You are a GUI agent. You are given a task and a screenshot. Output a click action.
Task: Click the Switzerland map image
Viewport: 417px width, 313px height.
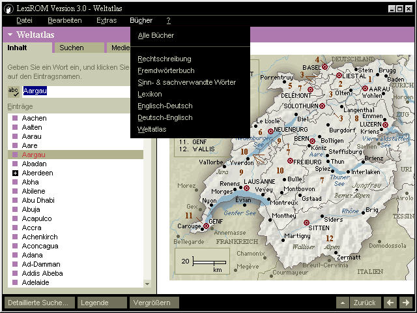[x=292, y=168]
